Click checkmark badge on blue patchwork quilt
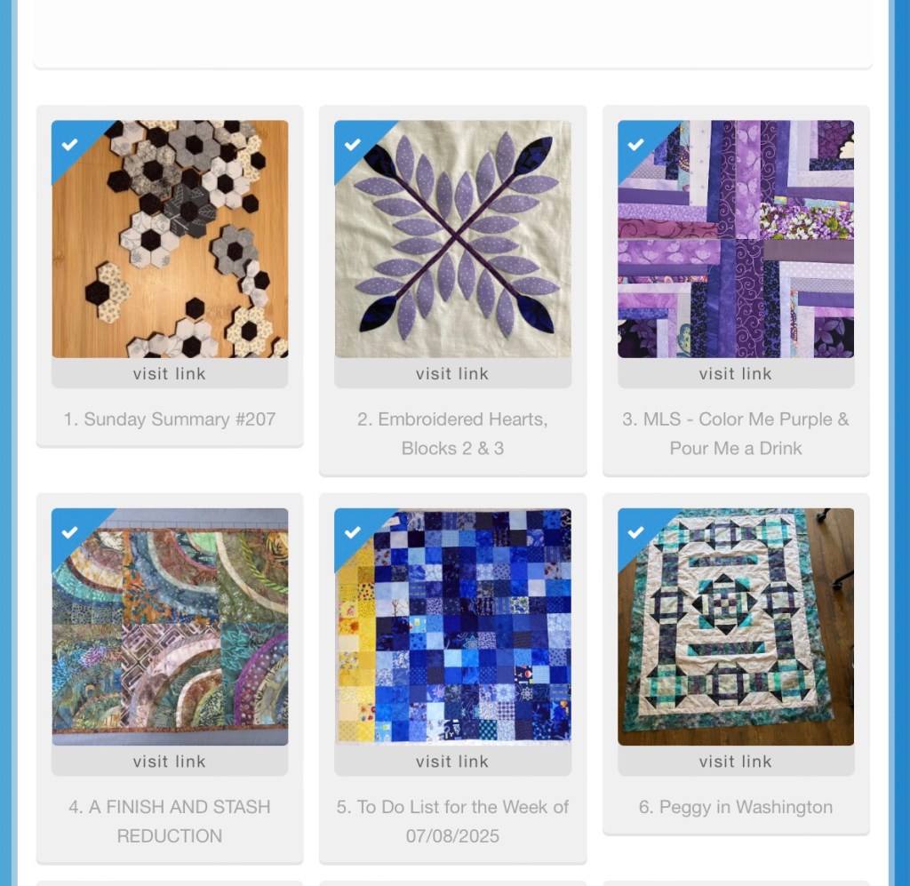Viewport: 910px width, 886px height. (352, 532)
